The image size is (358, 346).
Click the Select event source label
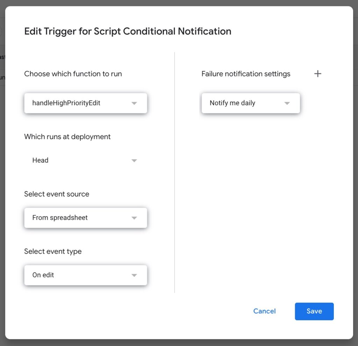click(x=57, y=194)
